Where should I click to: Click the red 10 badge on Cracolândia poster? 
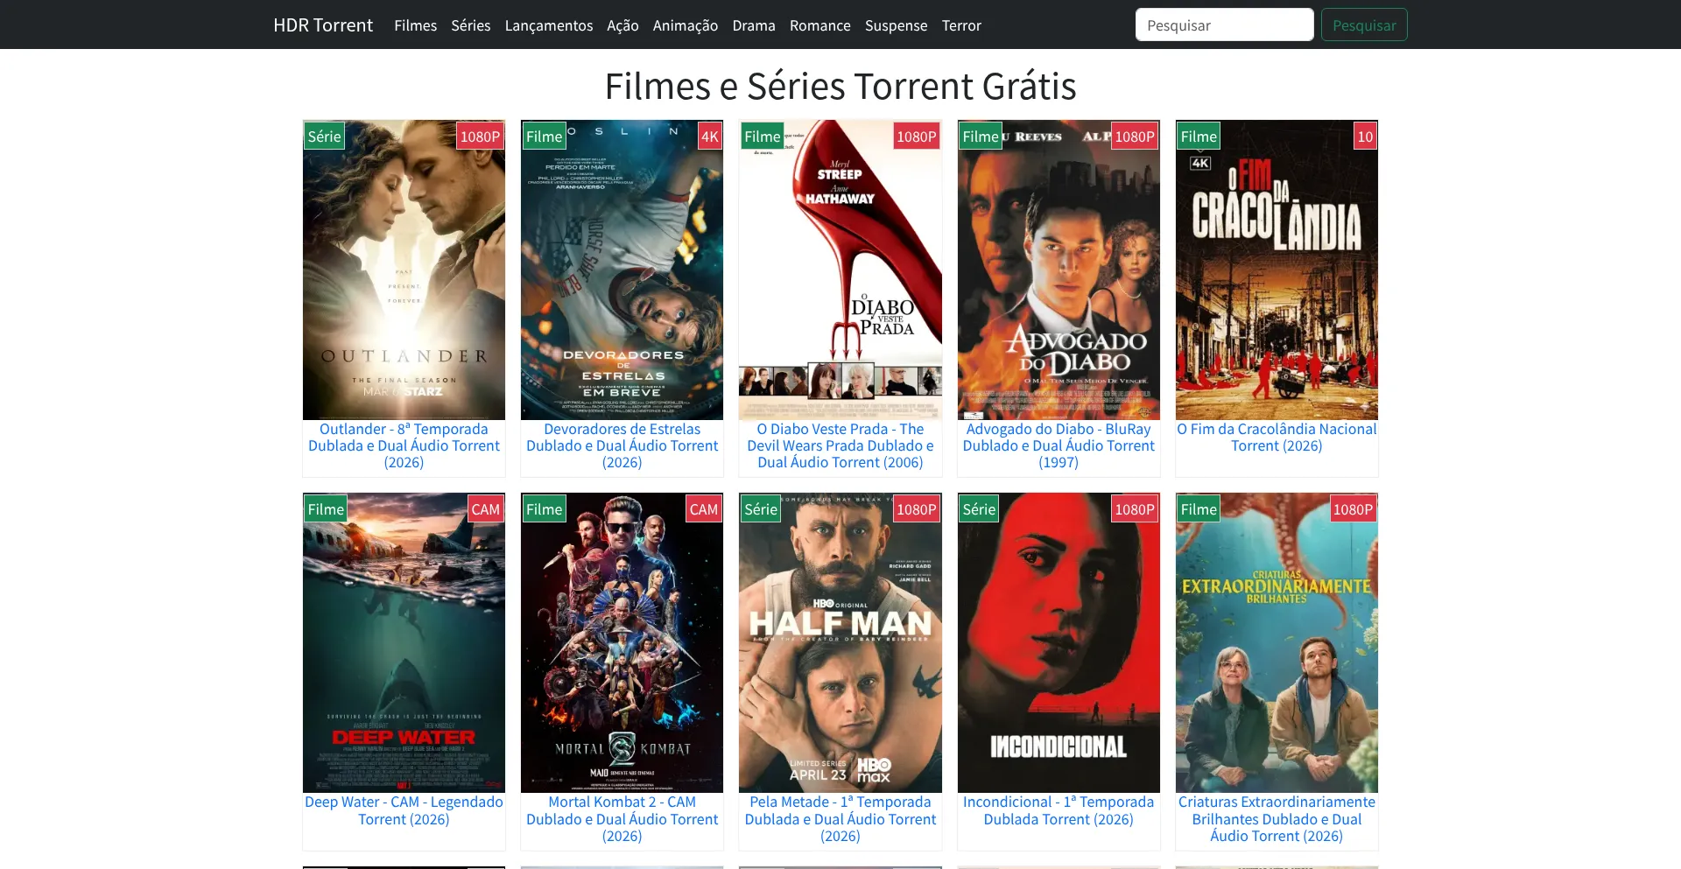pos(1365,137)
